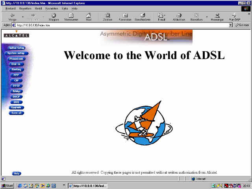Click the status bar page icon
Viewport: 252px width, 189px height.
[x=4, y=179]
